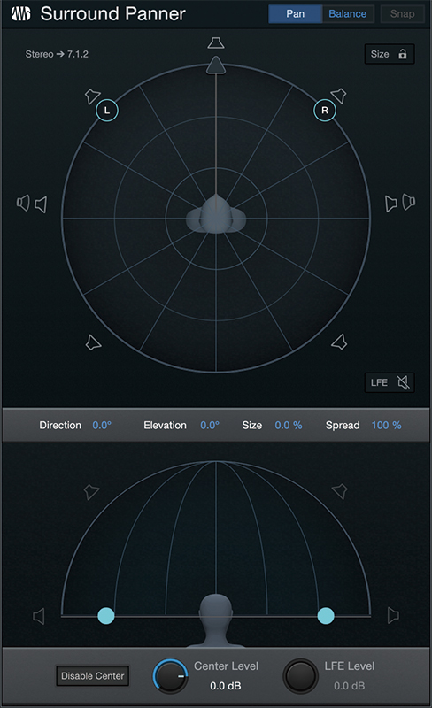Click the Direction label
Image resolution: width=432 pixels, height=708 pixels.
pos(60,426)
